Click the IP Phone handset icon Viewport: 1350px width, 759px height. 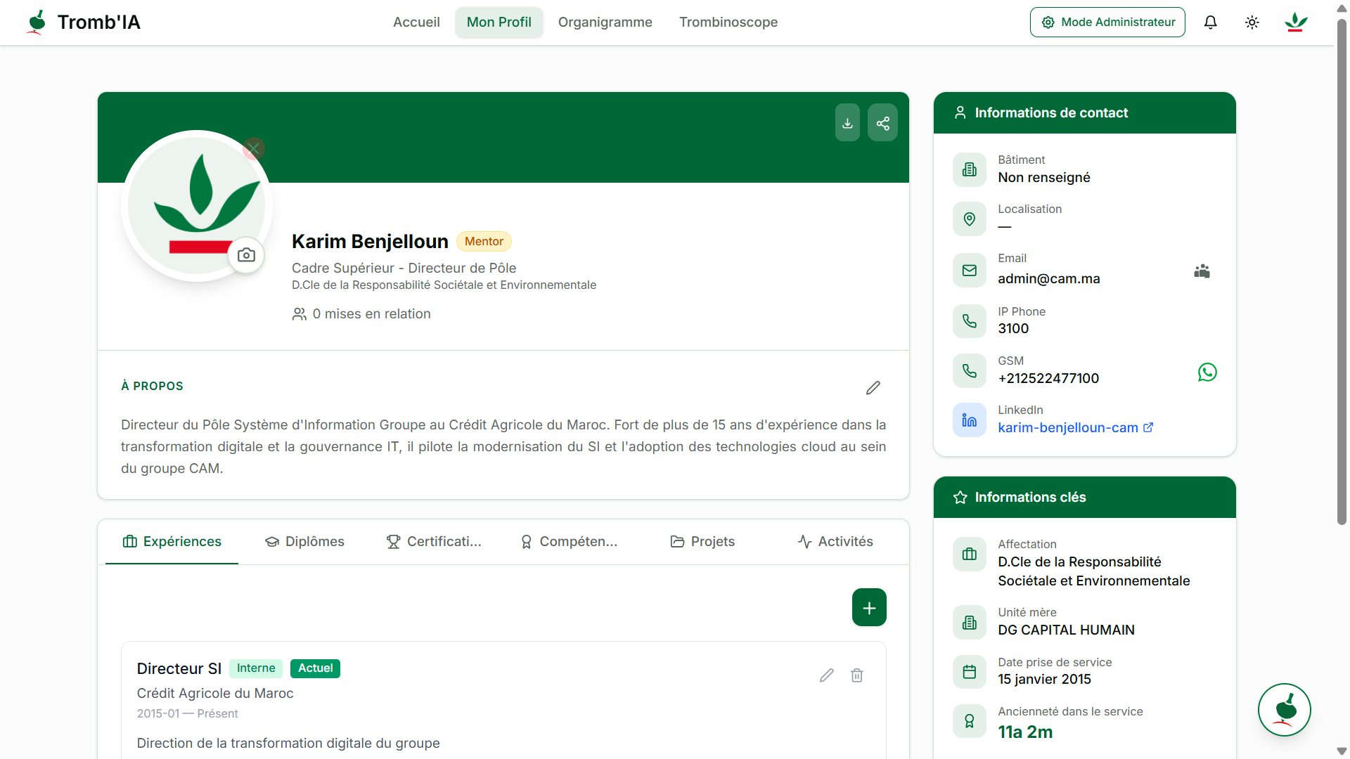[x=969, y=321]
